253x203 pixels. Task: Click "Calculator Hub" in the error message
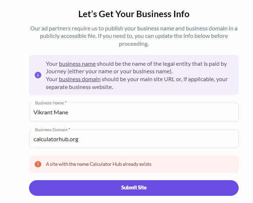(107, 164)
